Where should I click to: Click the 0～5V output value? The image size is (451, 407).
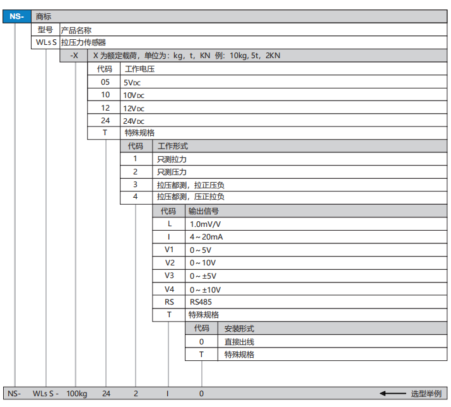point(201,250)
